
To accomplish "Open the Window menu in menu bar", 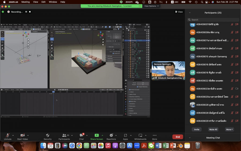I will coord(53,2).
